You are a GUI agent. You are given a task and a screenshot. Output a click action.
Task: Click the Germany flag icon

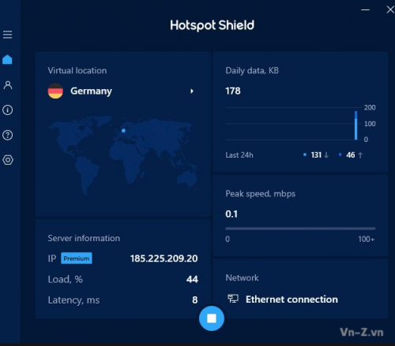click(55, 91)
